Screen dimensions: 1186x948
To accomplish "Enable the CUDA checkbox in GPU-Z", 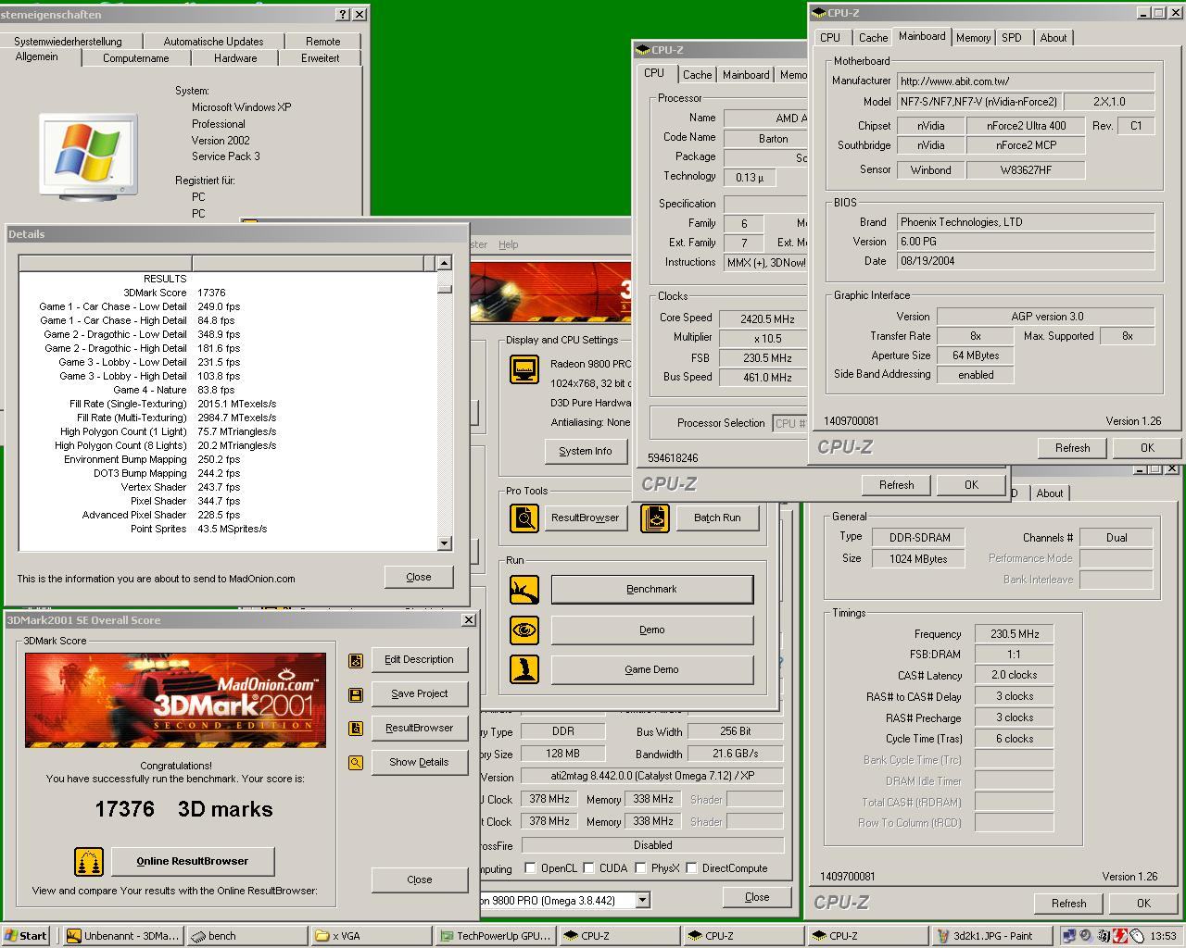I will (x=588, y=868).
